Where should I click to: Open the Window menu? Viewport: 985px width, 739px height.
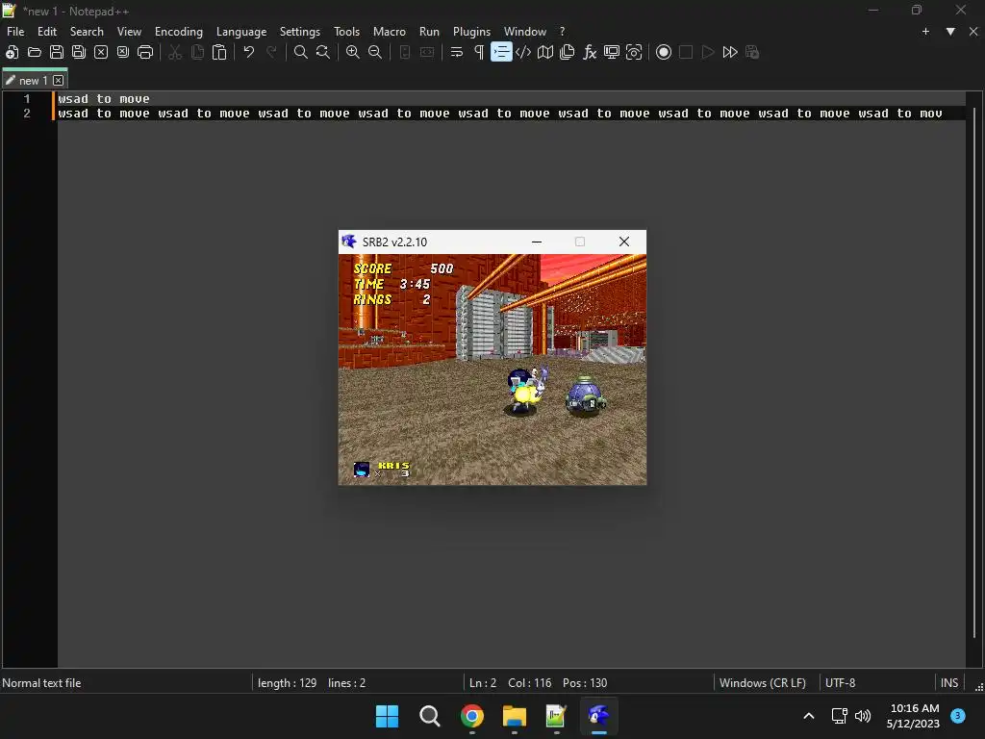(525, 32)
